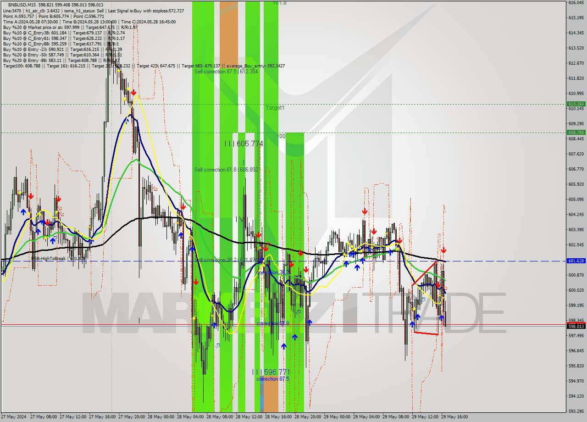Click the 'Target100: 608.788' summary line

tap(144, 66)
